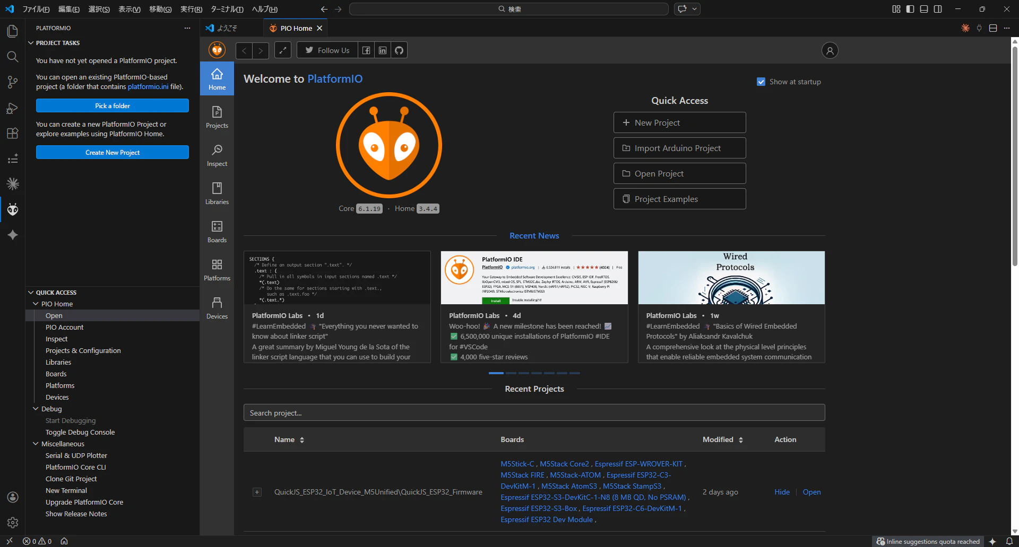Viewport: 1019px width, 547px height.
Task: Collapse the Debug tree node
Action: tap(36, 409)
